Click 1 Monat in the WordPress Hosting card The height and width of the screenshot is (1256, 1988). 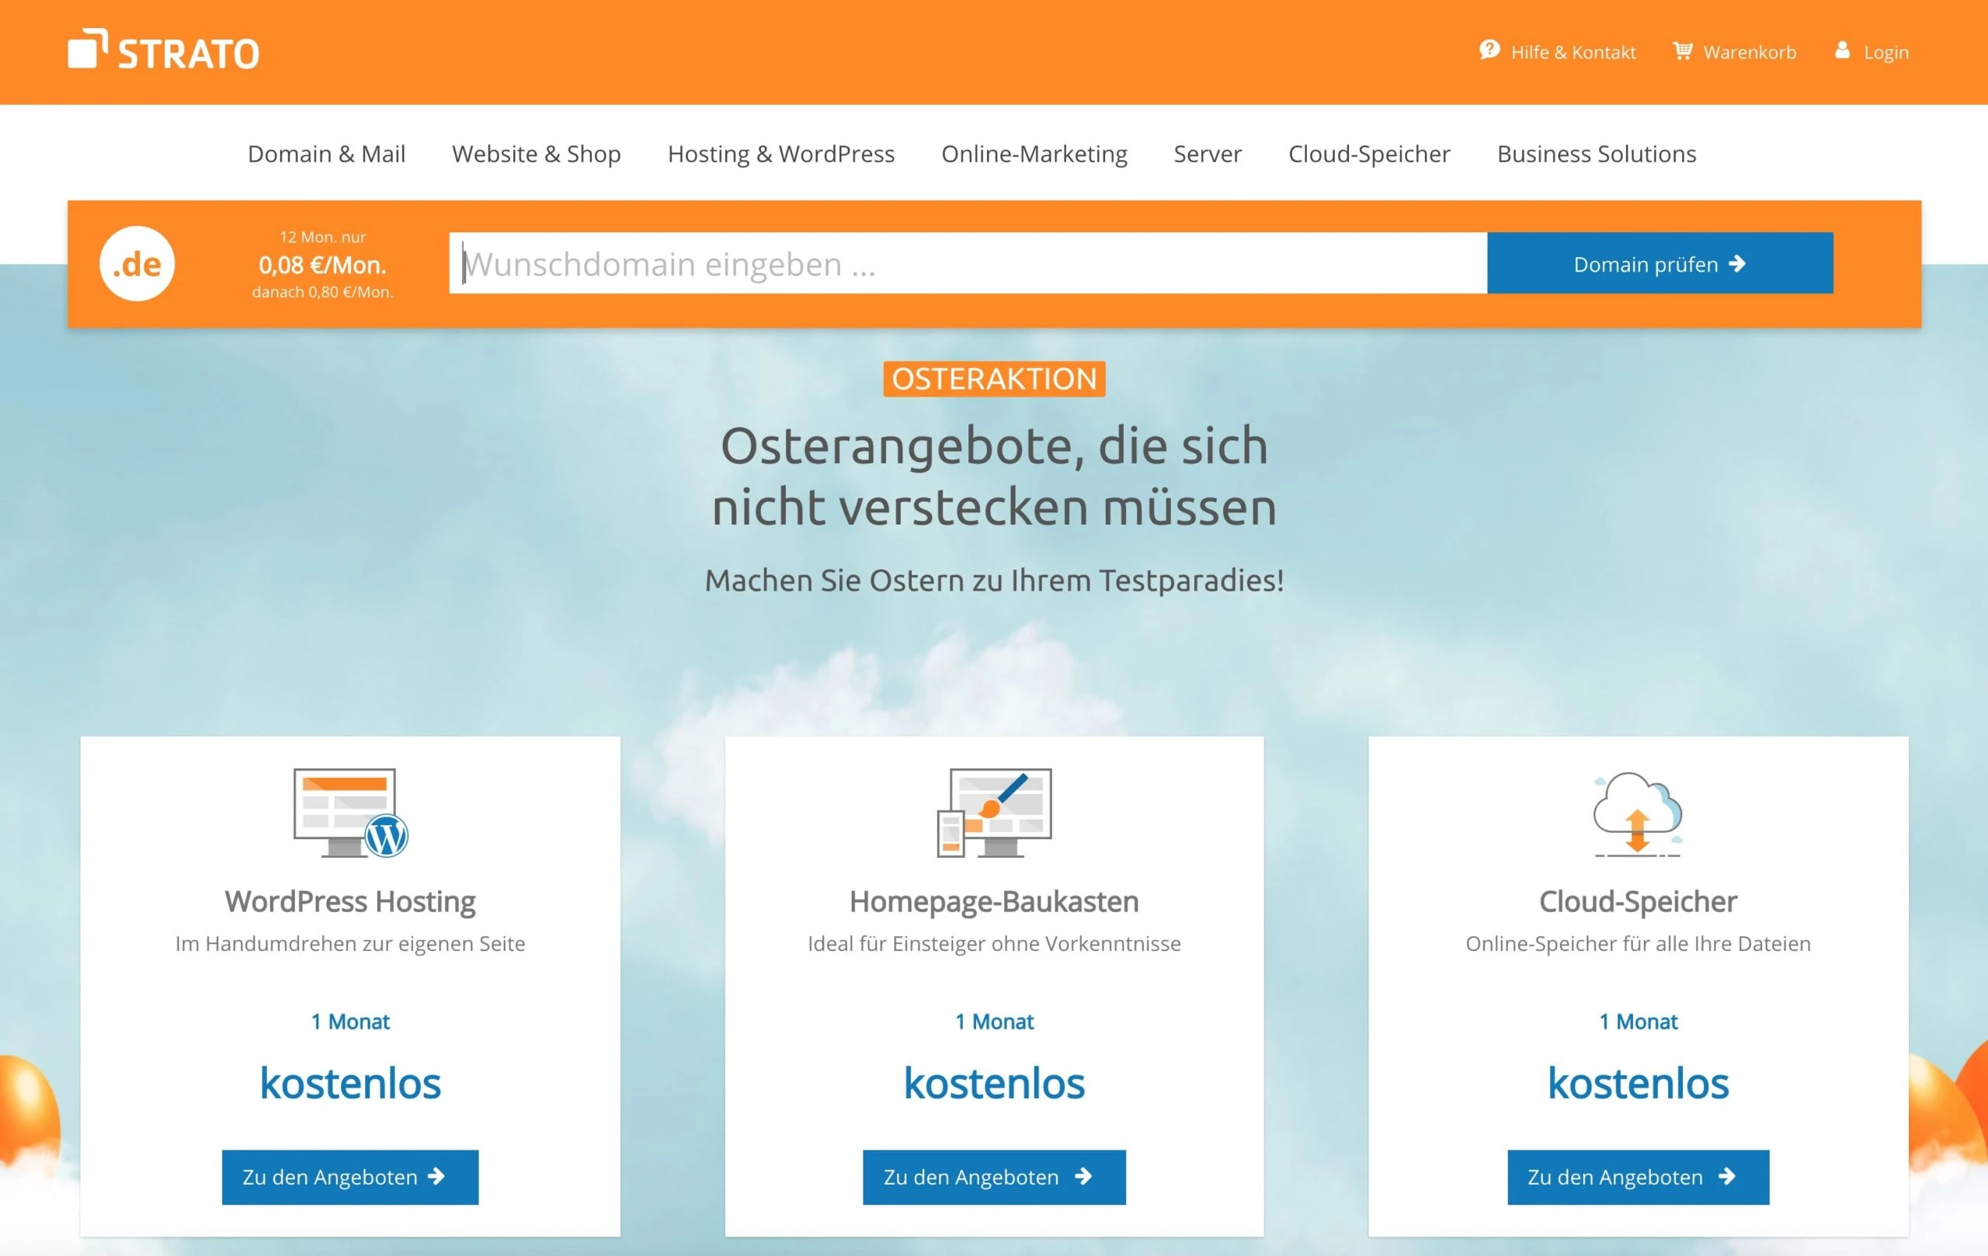(350, 1022)
